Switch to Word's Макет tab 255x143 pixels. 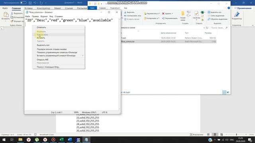pos(57,8)
